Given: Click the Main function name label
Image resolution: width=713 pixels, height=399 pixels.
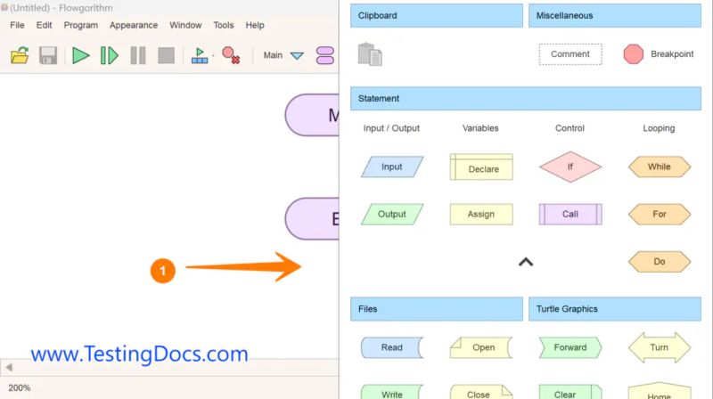Looking at the screenshot, I should 273,55.
